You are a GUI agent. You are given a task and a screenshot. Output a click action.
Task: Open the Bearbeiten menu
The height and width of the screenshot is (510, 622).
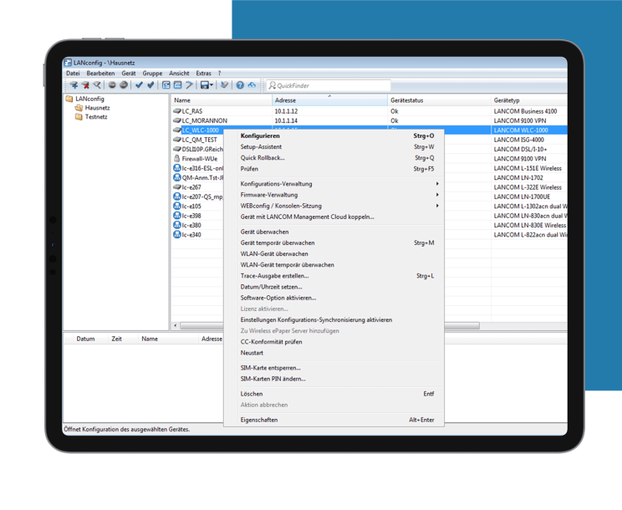point(101,74)
